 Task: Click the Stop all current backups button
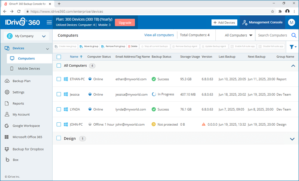pos(155,46)
